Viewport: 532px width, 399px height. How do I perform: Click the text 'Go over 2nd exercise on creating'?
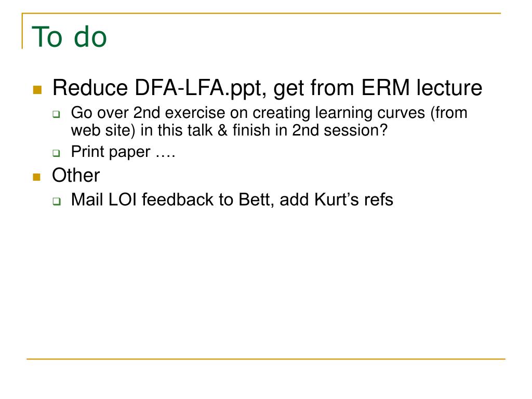(x=190, y=113)
